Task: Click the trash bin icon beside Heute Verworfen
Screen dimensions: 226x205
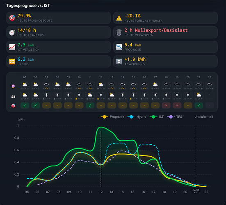Action: [x=119, y=32]
